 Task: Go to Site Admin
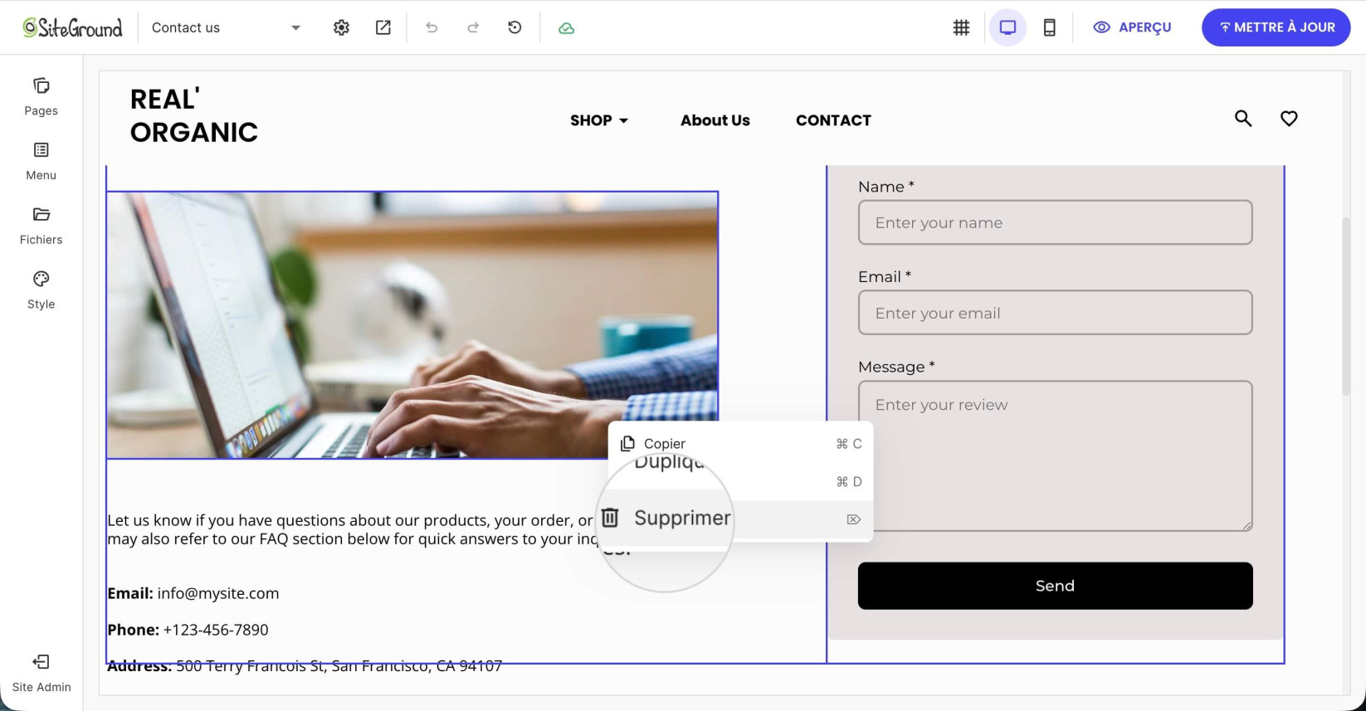click(41, 673)
